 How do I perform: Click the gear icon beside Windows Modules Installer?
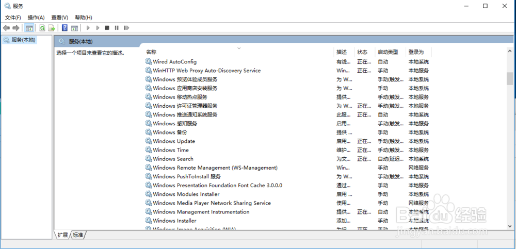click(x=149, y=194)
